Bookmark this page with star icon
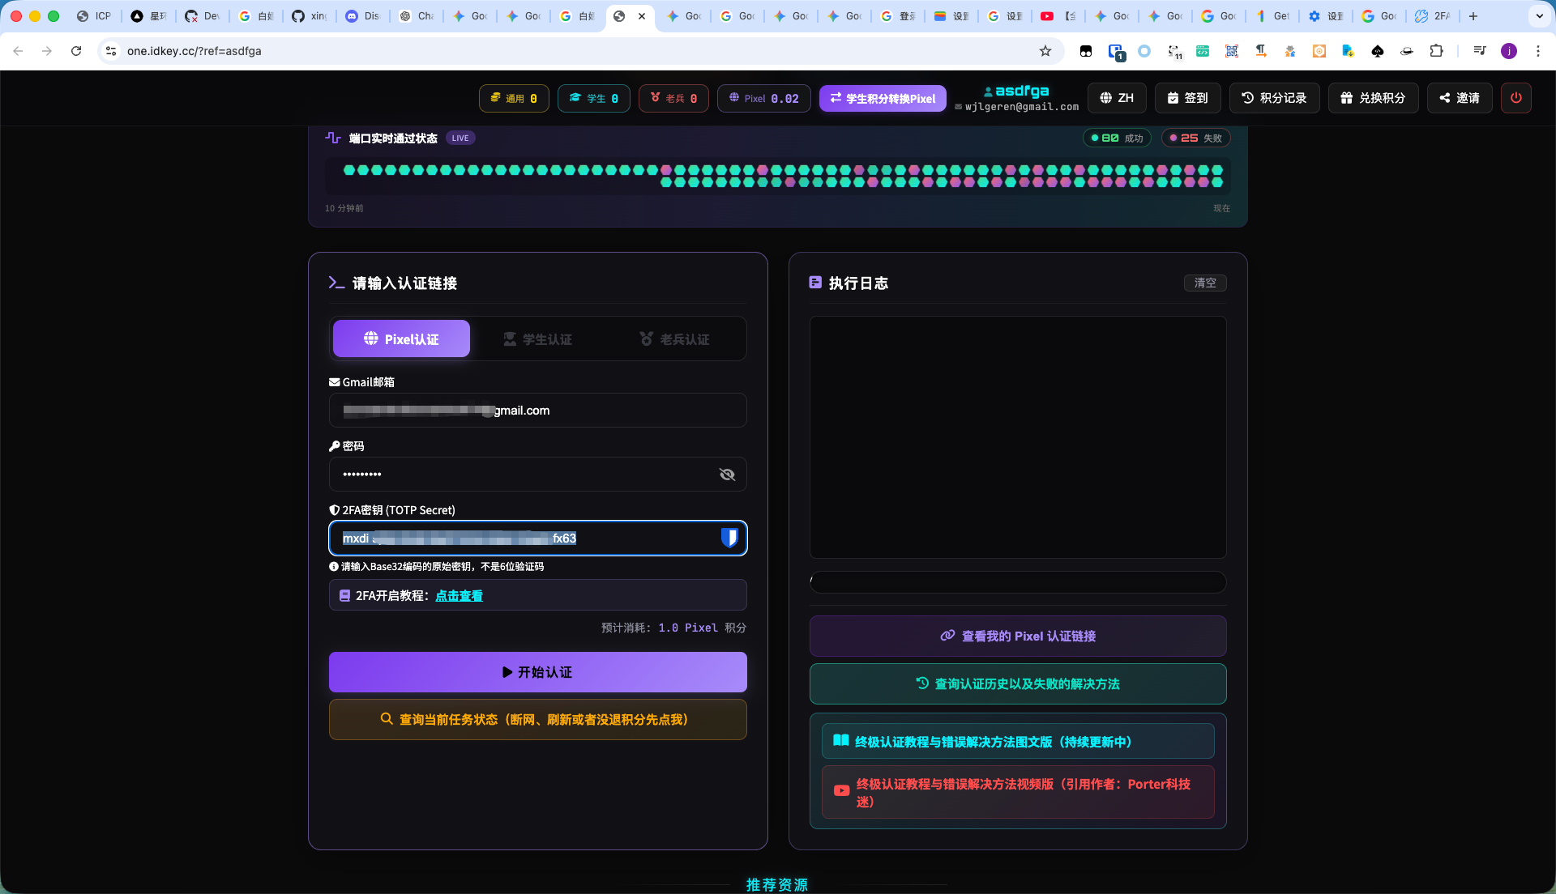This screenshot has height=894, width=1556. [1045, 51]
